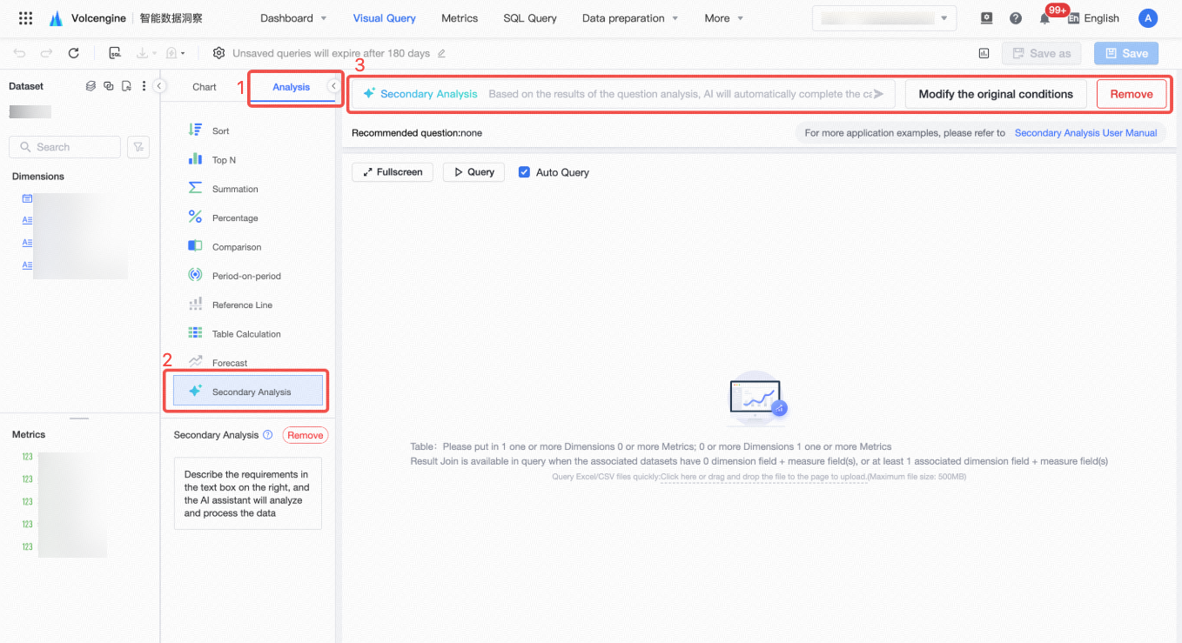1182x643 pixels.
Task: Open the Visual Query tab
Action: point(385,18)
